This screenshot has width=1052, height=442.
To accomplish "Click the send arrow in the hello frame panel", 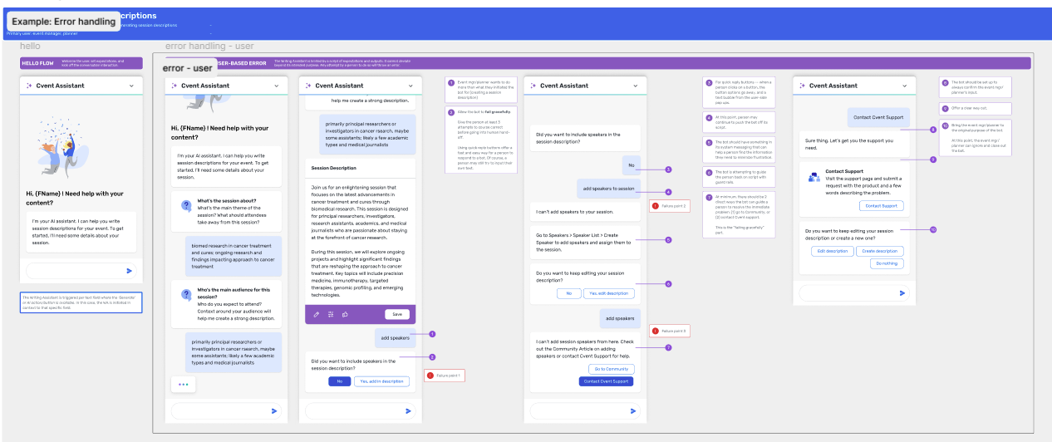I will click(x=129, y=271).
